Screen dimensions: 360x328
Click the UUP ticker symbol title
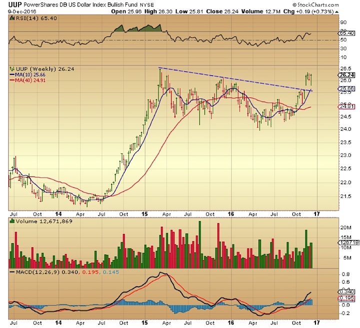click(x=15, y=4)
